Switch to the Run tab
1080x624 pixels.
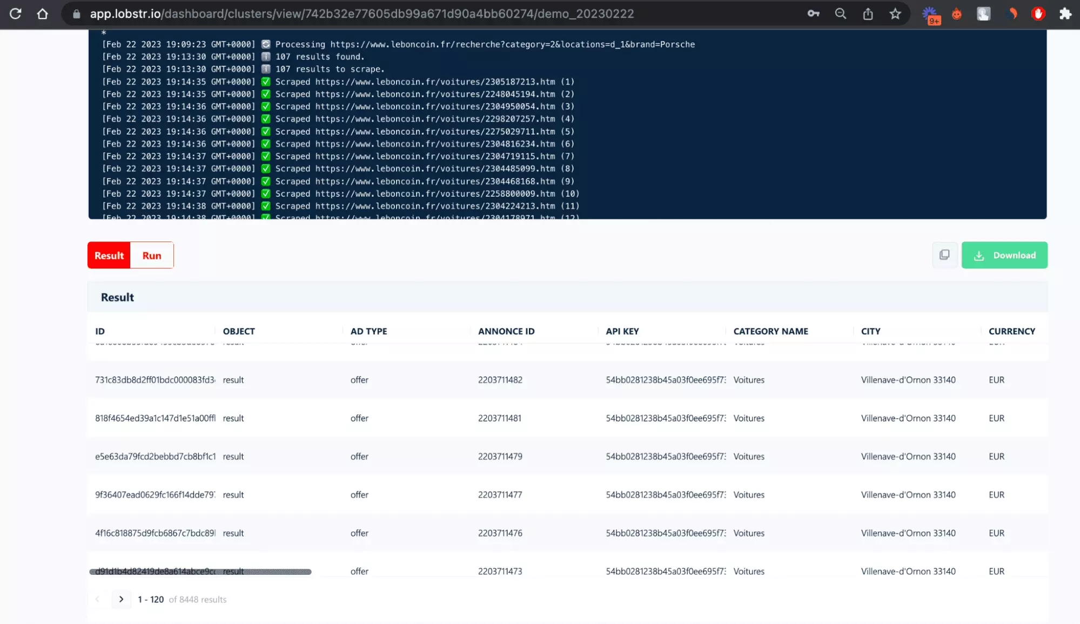pos(152,256)
